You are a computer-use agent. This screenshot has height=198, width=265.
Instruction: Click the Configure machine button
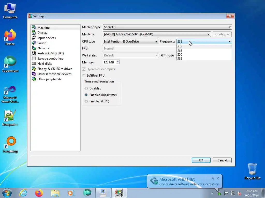pos(222,34)
